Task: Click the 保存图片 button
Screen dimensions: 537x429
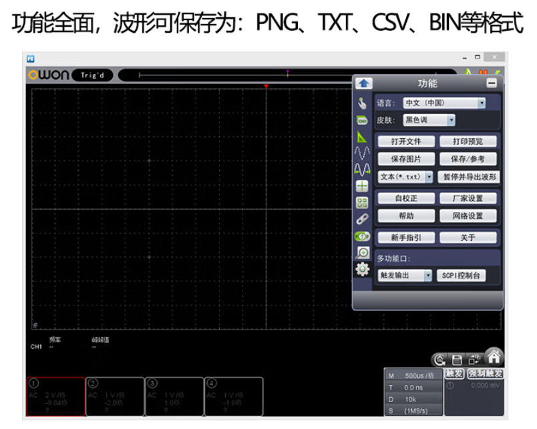Action: pos(406,159)
